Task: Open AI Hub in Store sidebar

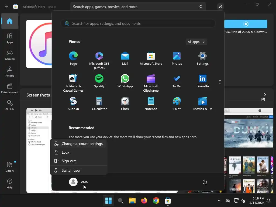Action: tap(10, 105)
